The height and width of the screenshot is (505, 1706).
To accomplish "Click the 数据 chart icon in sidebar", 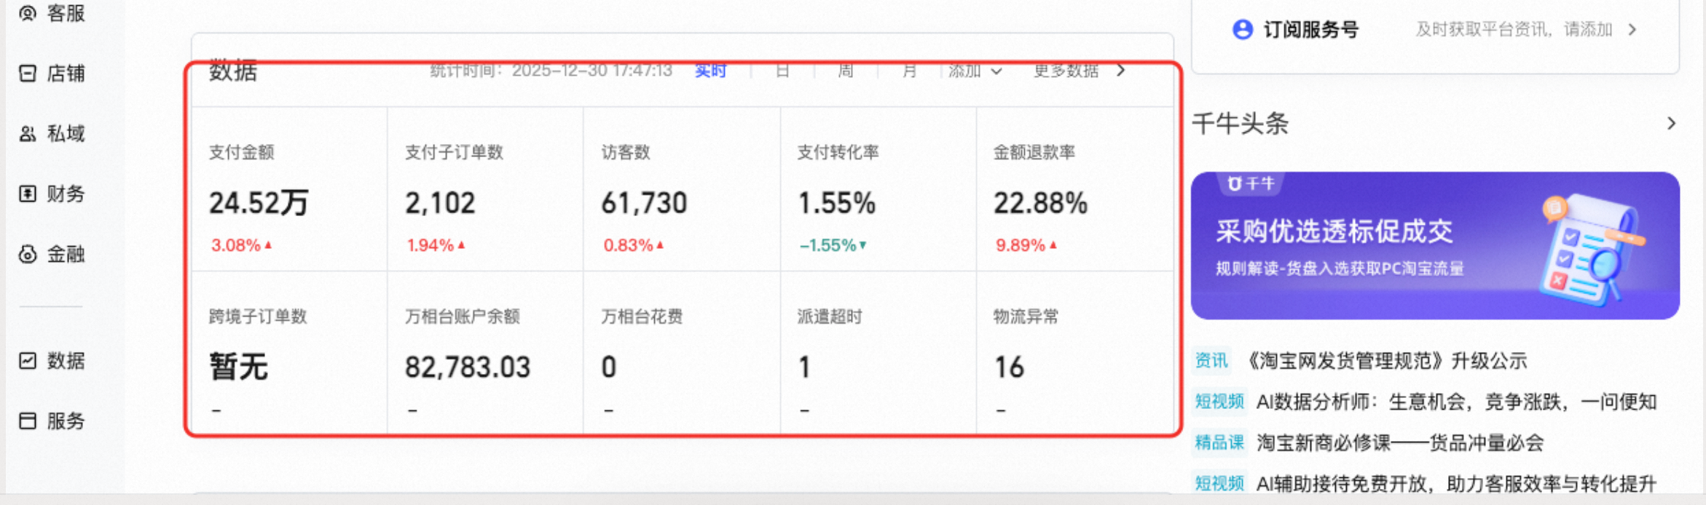I will coord(28,360).
